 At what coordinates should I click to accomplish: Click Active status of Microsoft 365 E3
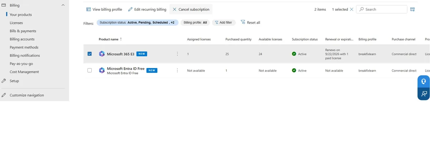point(299,54)
